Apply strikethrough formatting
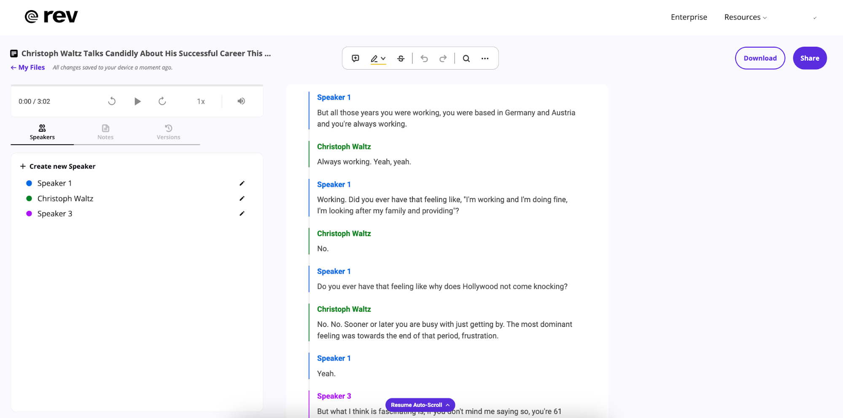843x418 pixels. click(401, 58)
